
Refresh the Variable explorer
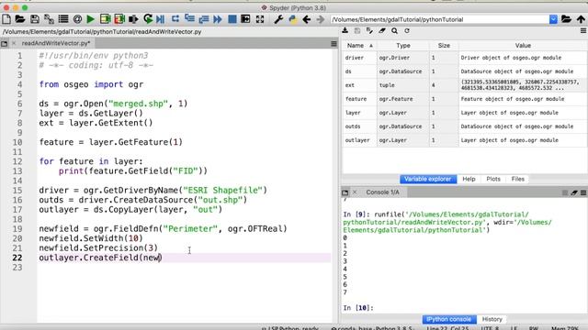pyautogui.click(x=407, y=30)
